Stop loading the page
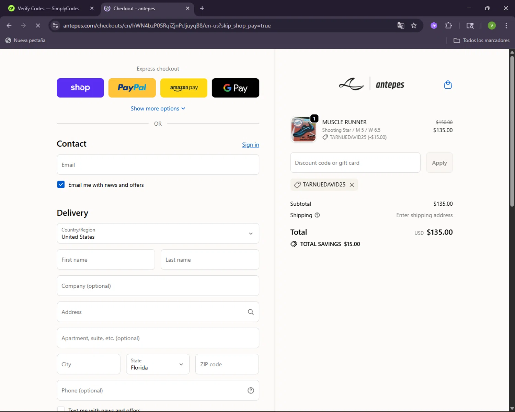Screen dimensions: 515x412 coord(38,25)
